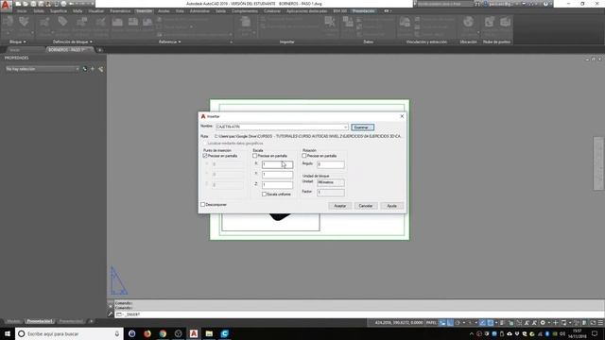Add a new drawing tab with the plus button
This screenshot has width=605, height=340.
[99, 50]
